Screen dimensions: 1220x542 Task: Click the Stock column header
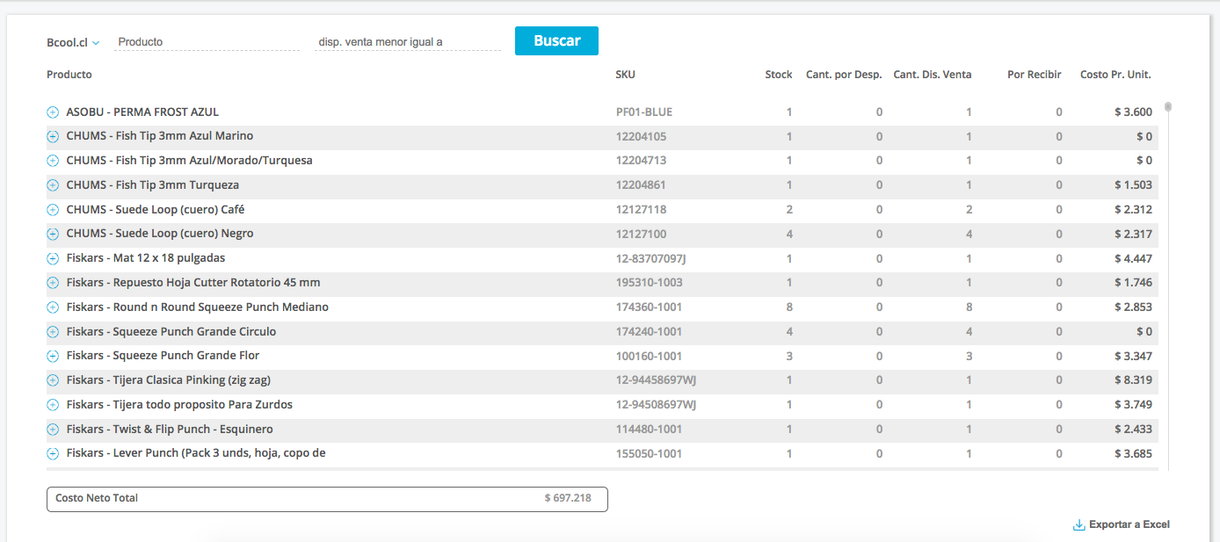click(x=779, y=75)
